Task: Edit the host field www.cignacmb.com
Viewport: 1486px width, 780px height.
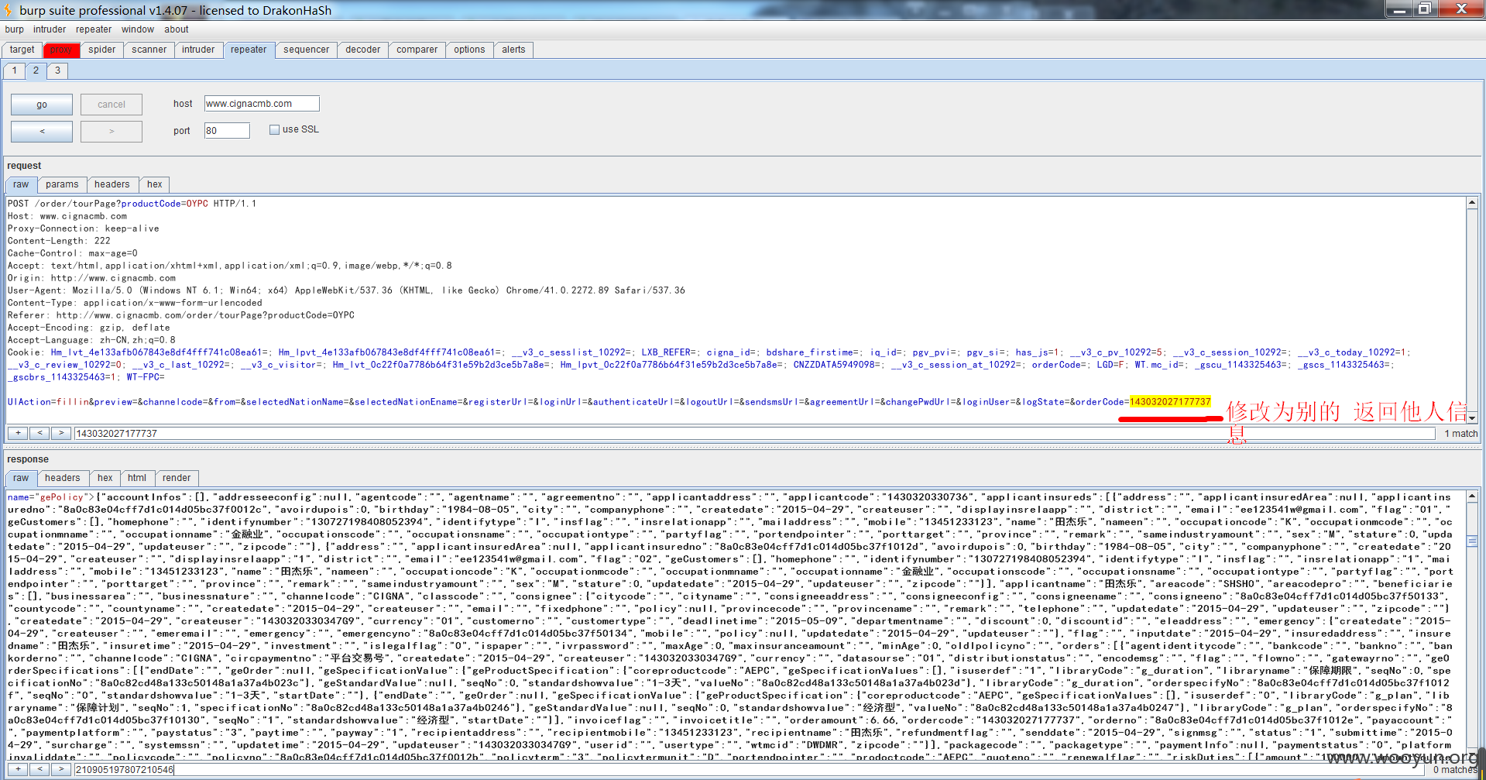Action: (262, 104)
